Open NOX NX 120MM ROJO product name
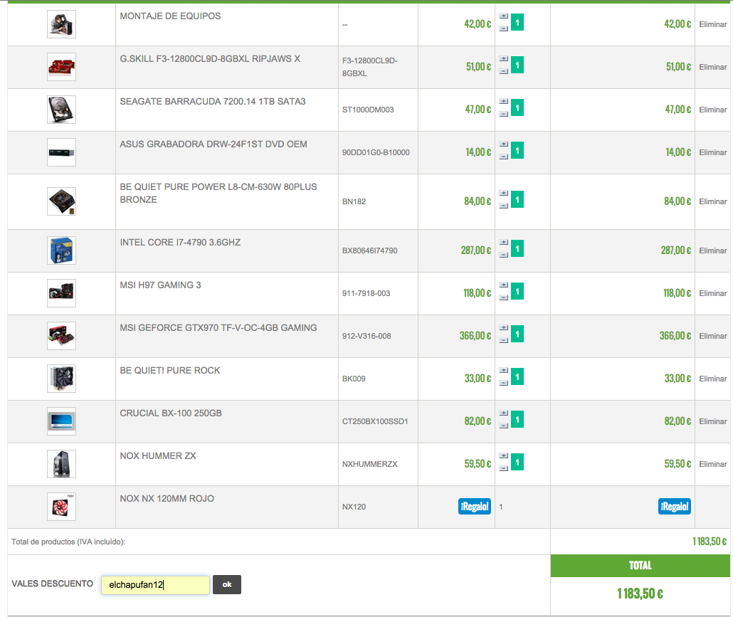This screenshot has height=617, width=733. tap(167, 498)
